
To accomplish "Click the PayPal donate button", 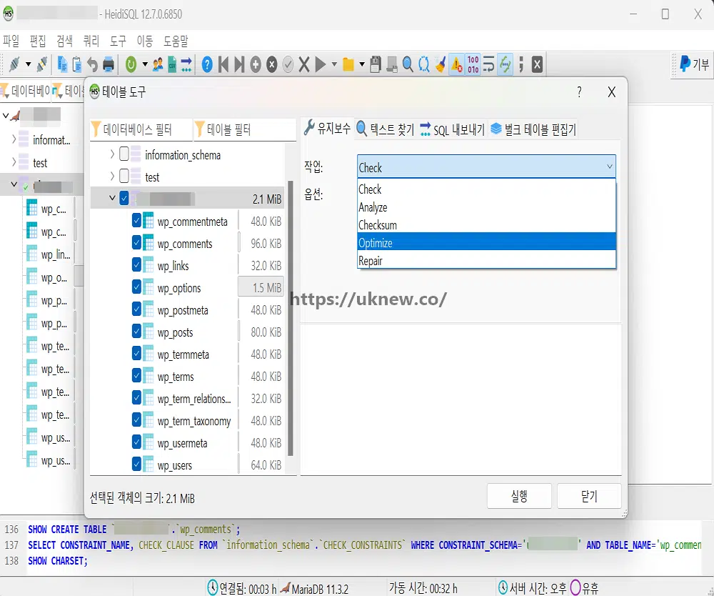I will pyautogui.click(x=694, y=64).
